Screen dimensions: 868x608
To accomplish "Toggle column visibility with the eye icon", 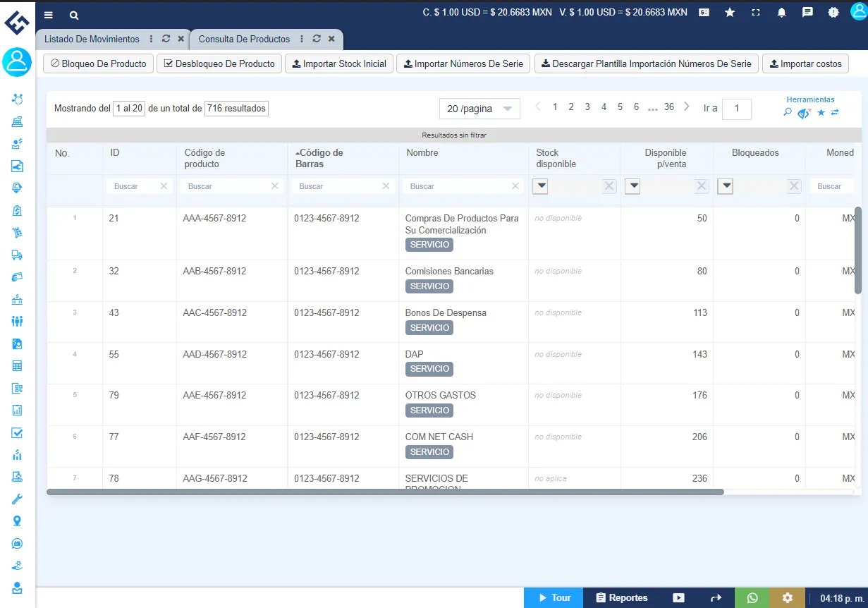I will click(802, 112).
